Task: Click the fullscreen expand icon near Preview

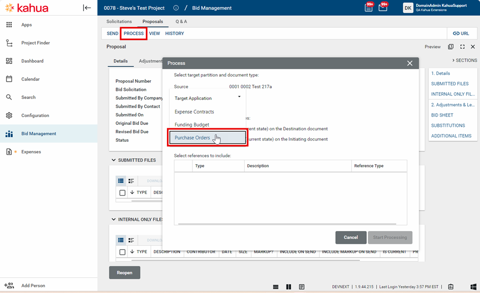Action: pos(462,47)
